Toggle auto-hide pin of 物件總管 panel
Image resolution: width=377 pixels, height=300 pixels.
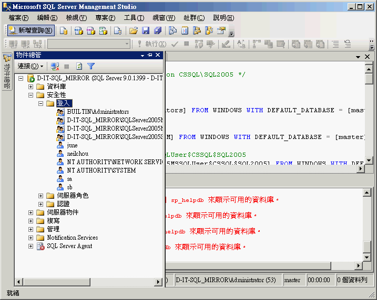pyautogui.click(x=150, y=55)
